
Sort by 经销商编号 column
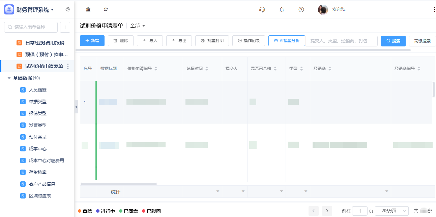tap(418, 69)
